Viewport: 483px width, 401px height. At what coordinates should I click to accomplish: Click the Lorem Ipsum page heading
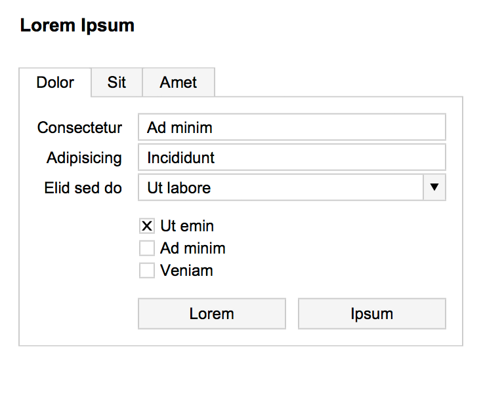coord(77,26)
